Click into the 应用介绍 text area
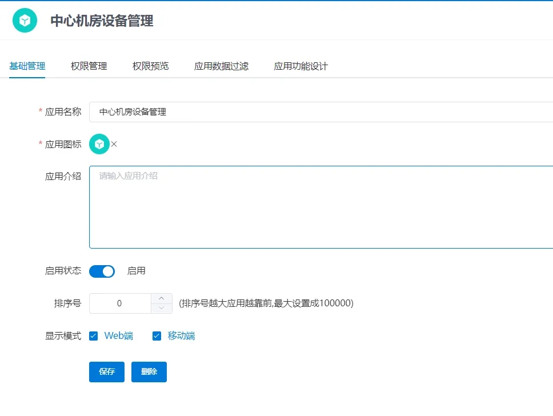Viewport: 553px width, 416px height. 320,207
